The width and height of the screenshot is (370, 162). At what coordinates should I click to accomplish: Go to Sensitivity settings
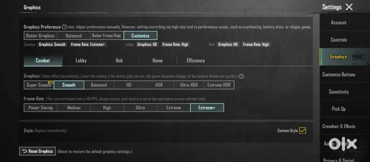point(338,92)
